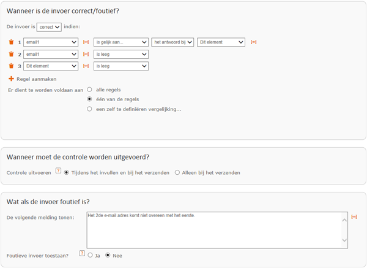Open help icon next to Controle uitvoeren
The height and width of the screenshot is (268, 367).
pos(58,170)
